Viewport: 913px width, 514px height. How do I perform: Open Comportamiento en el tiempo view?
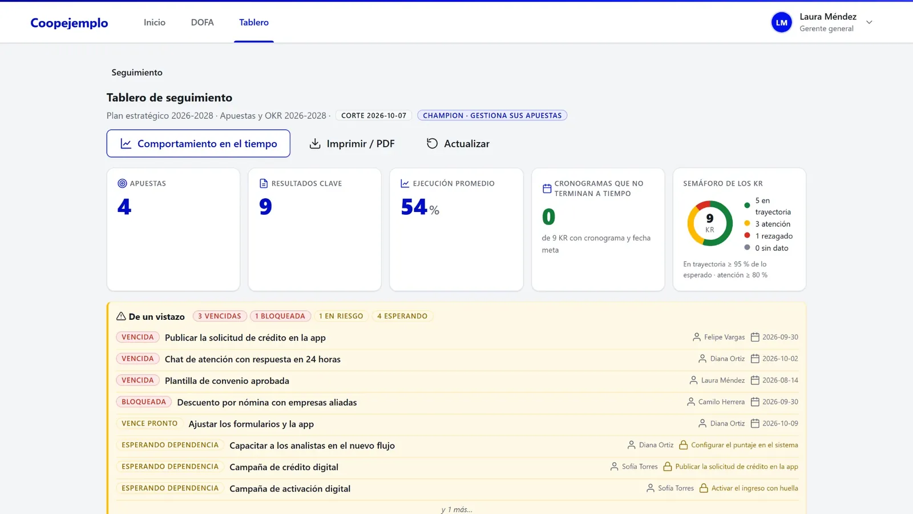(198, 143)
